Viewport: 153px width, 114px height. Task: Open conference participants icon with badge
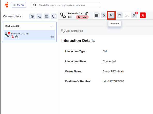tap(134, 15)
